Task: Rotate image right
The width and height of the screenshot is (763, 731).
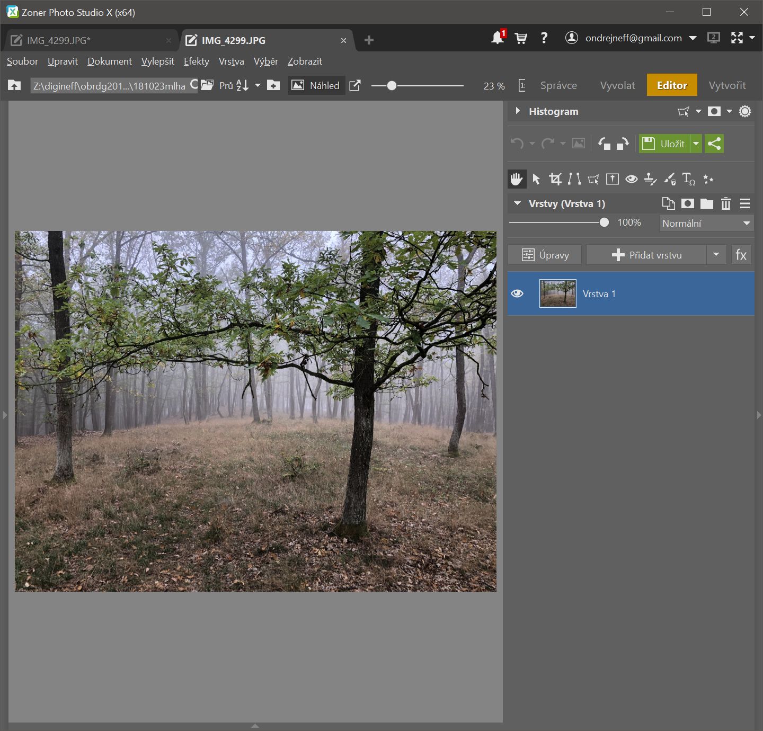Action: (623, 144)
